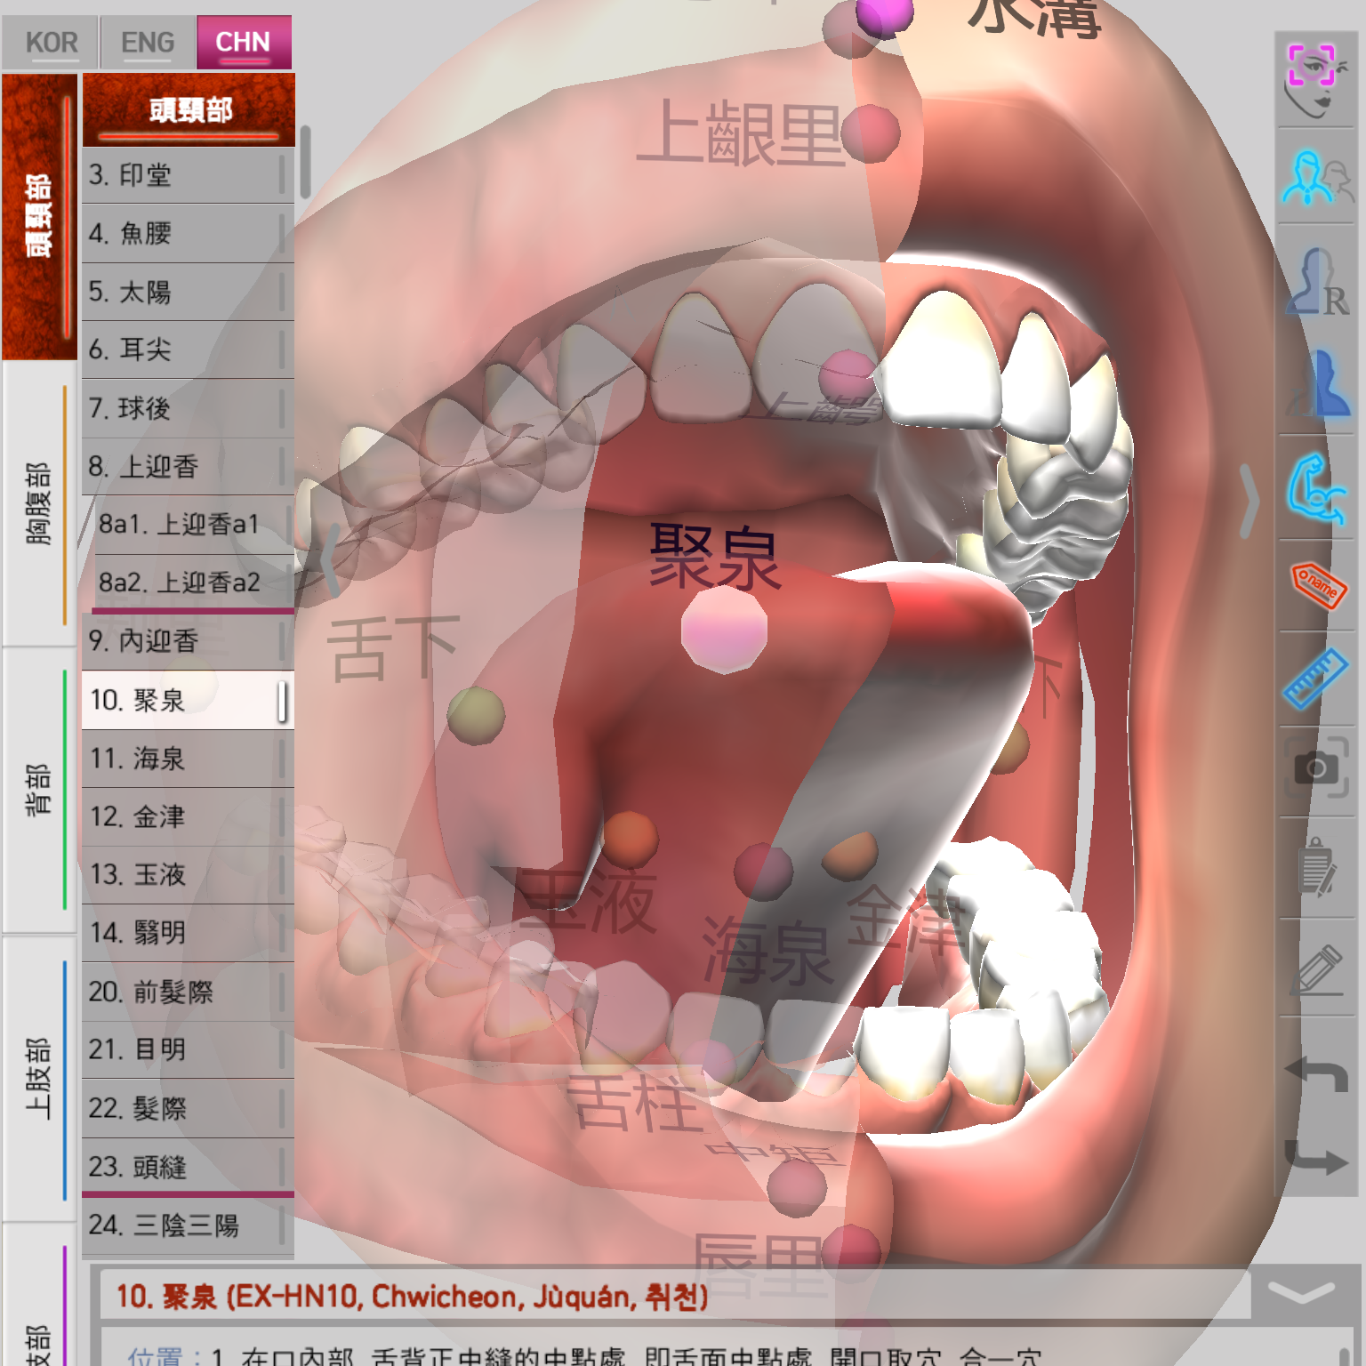
Task: Click the 10. 聚泉 description title
Action: [413, 1297]
